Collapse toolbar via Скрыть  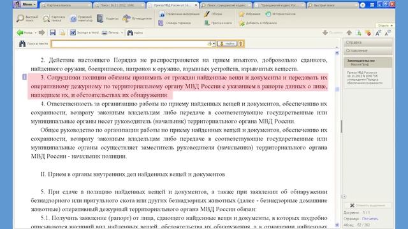pos(385,25)
